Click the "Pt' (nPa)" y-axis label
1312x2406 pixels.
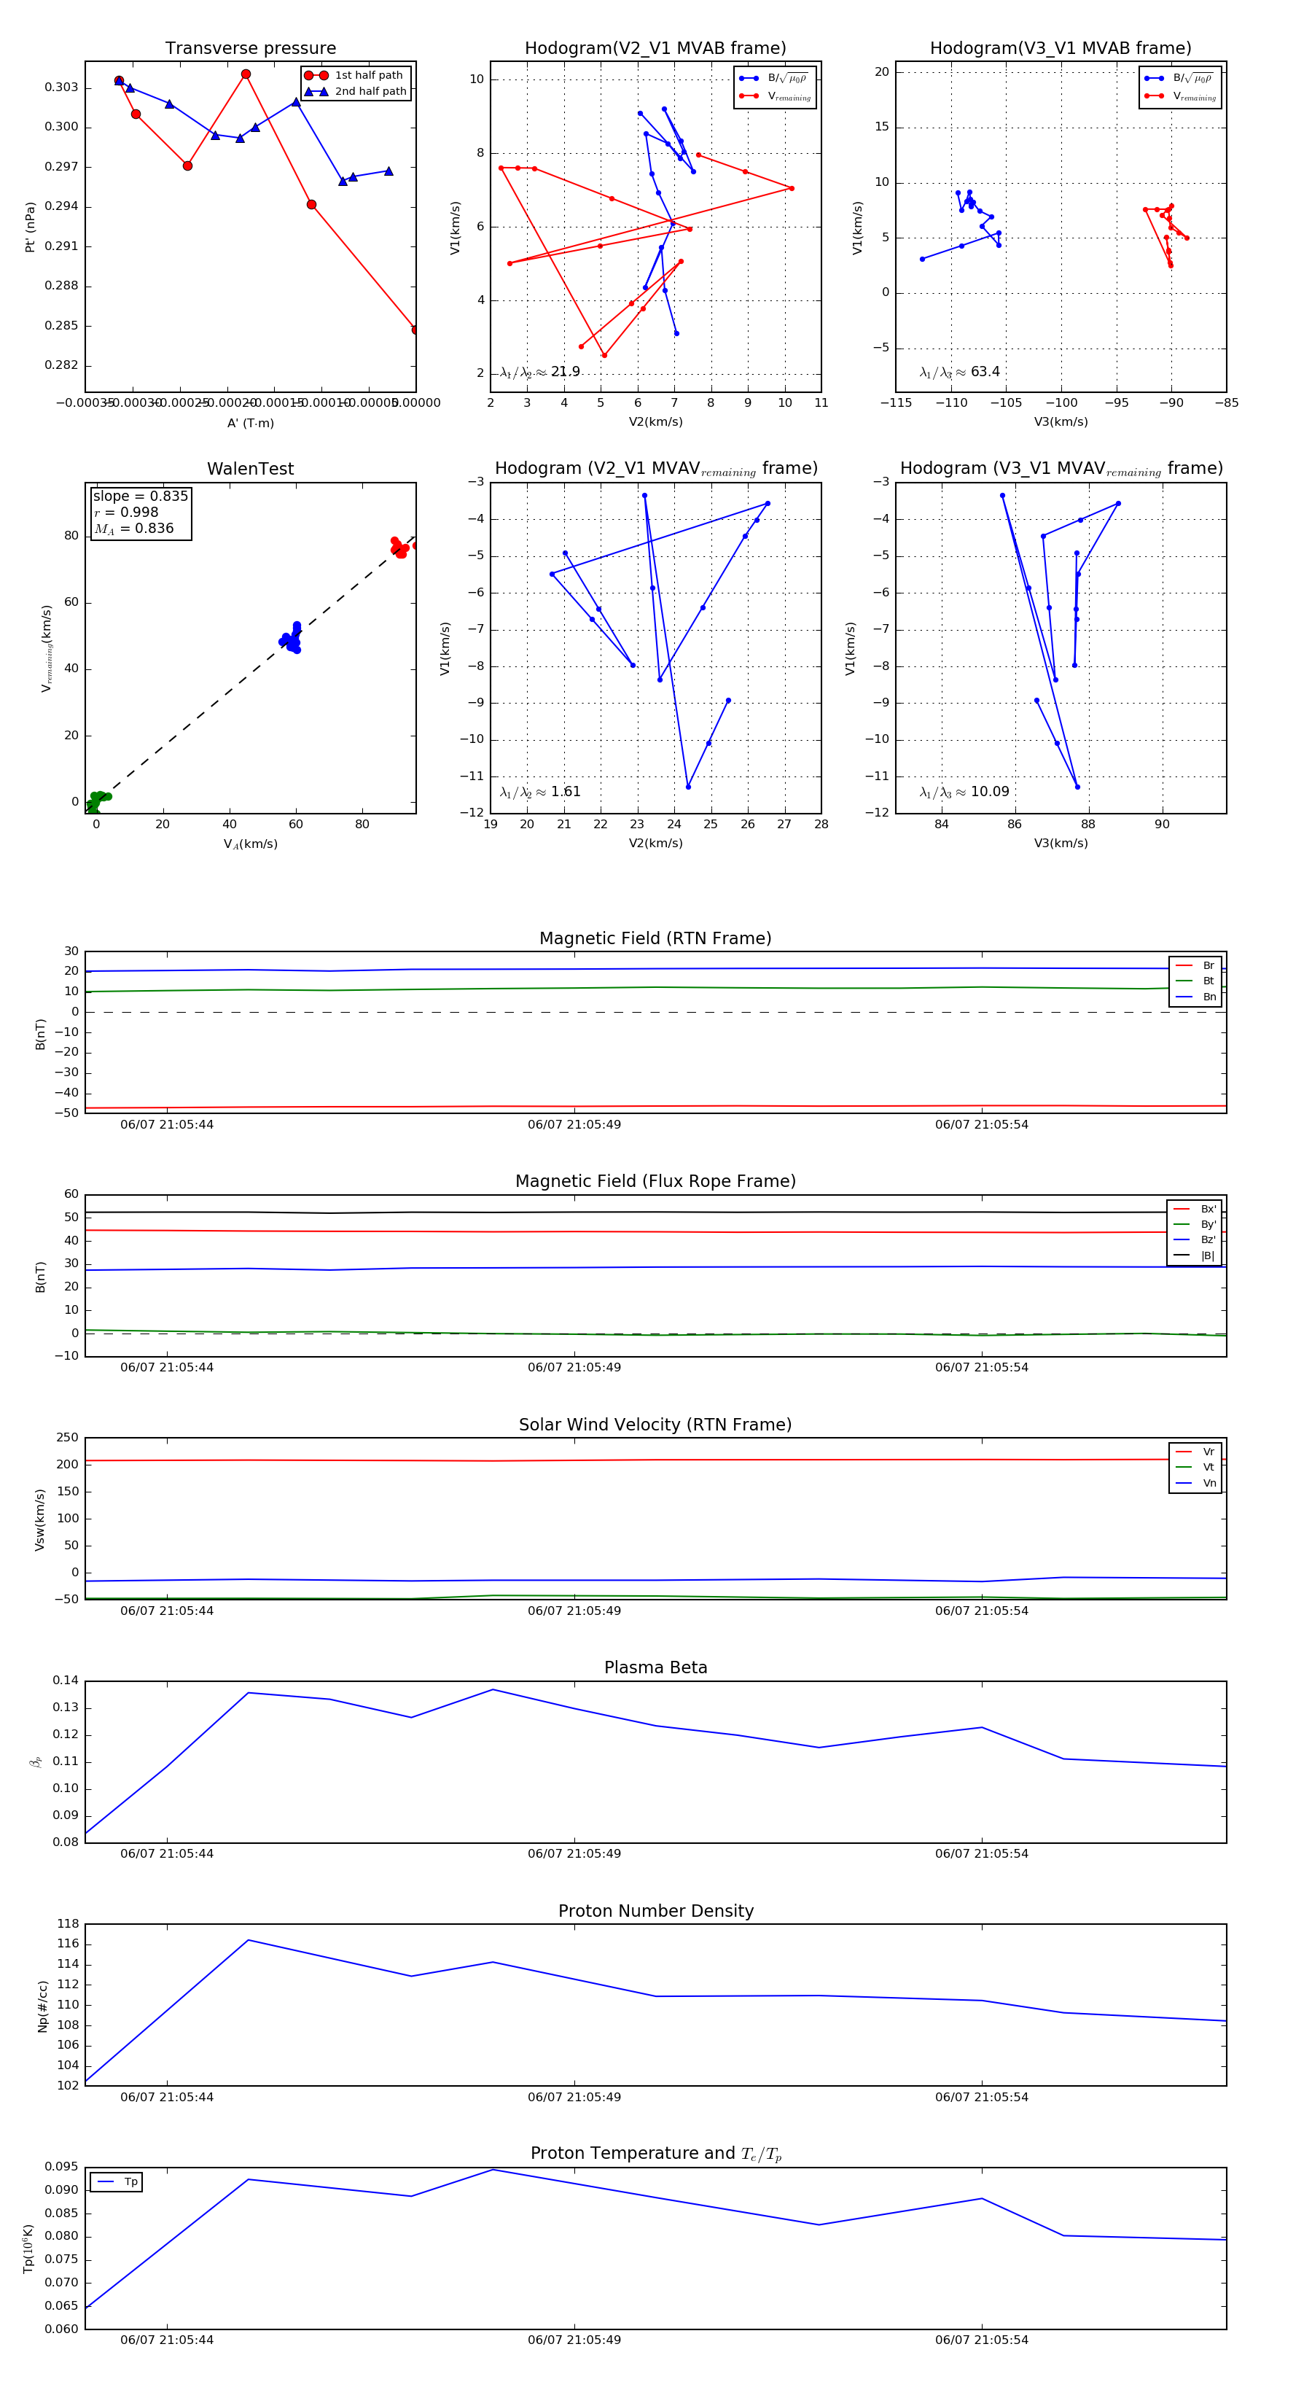point(30,227)
